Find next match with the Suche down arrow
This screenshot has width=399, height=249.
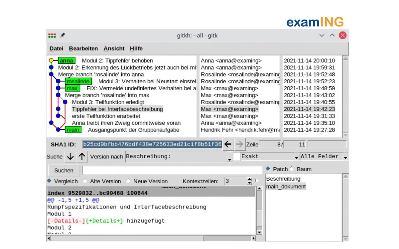[x=70, y=157]
